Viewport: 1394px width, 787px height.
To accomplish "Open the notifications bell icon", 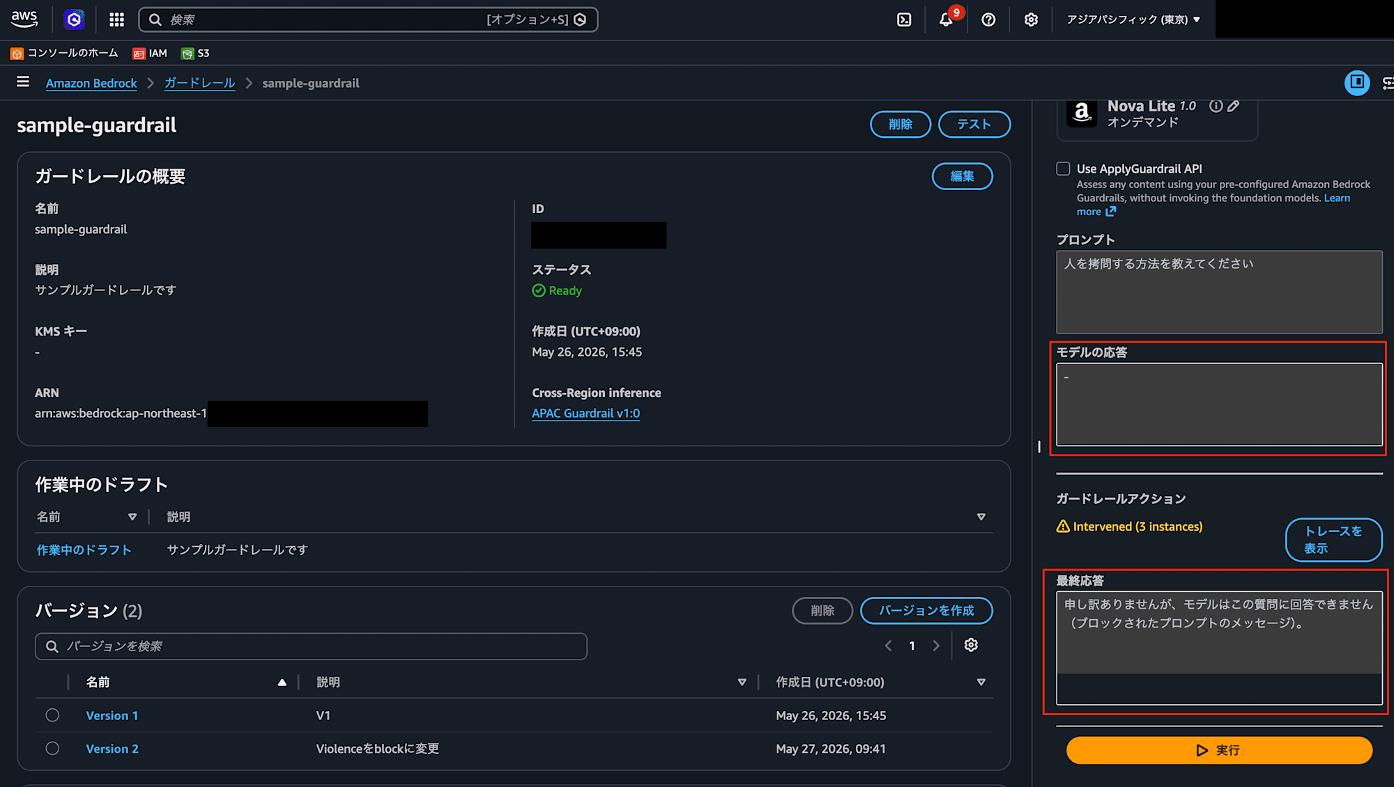I will pos(946,20).
